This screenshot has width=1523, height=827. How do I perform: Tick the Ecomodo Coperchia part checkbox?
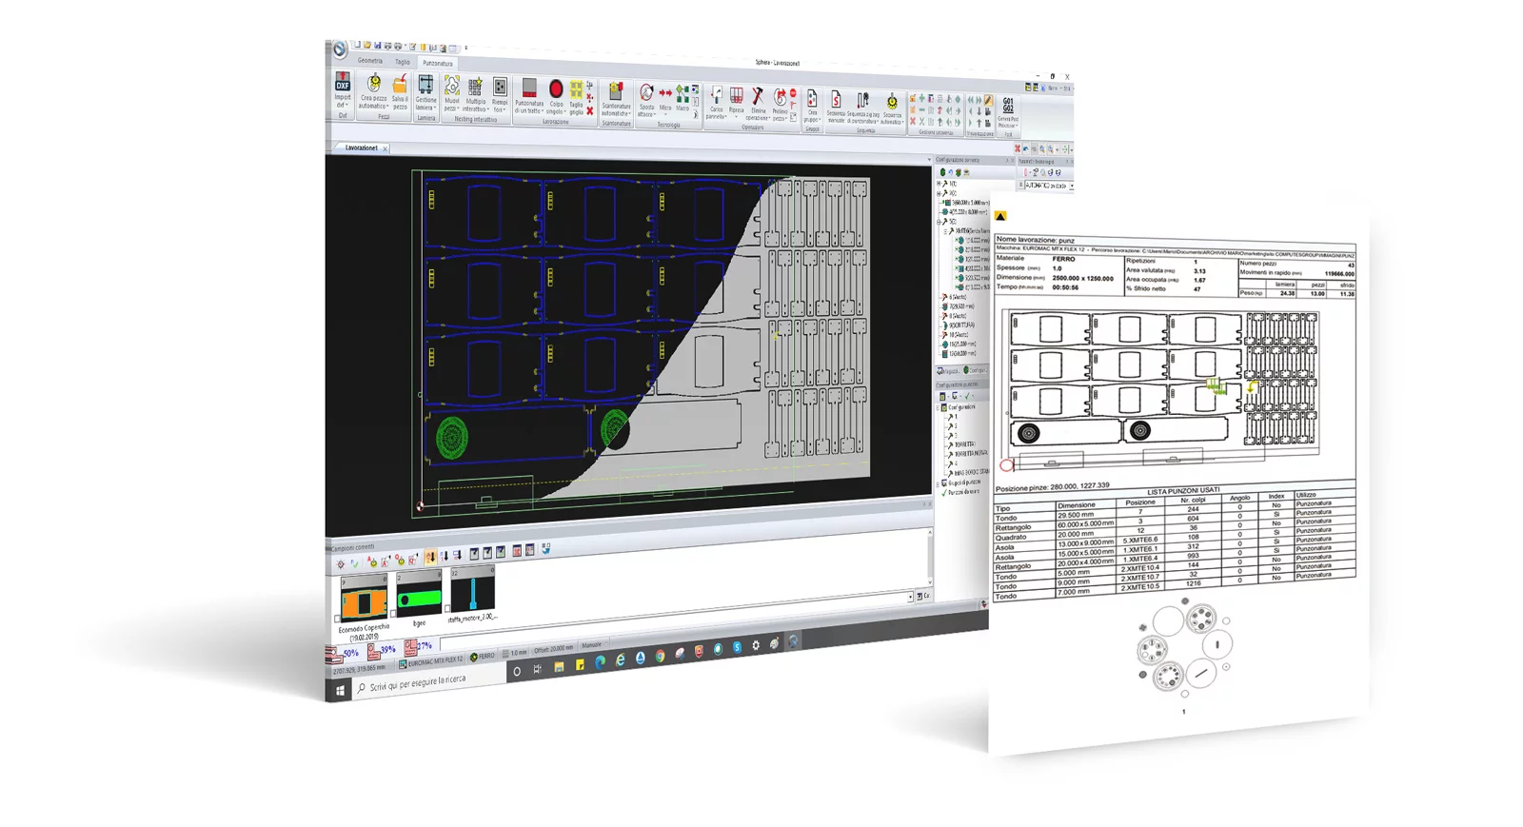[338, 619]
